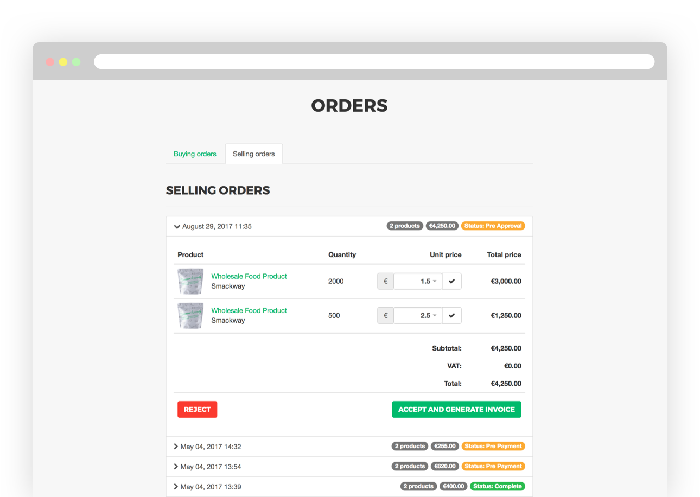Click the first product thumbnail image
Viewport: 700px width, 497px height.
pos(190,281)
